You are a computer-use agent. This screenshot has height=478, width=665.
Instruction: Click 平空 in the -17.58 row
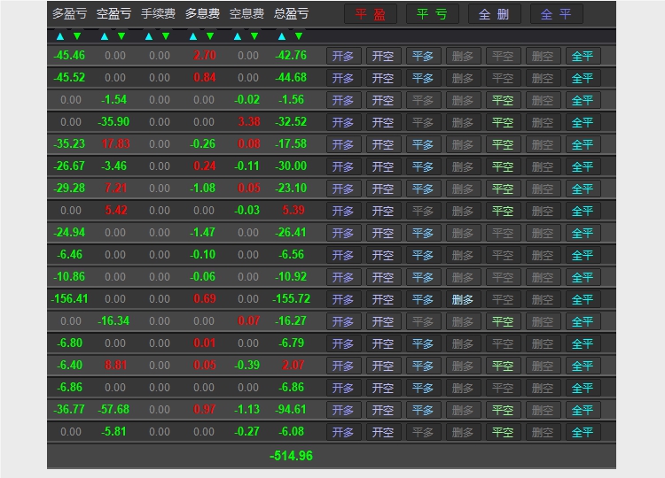[503, 144]
